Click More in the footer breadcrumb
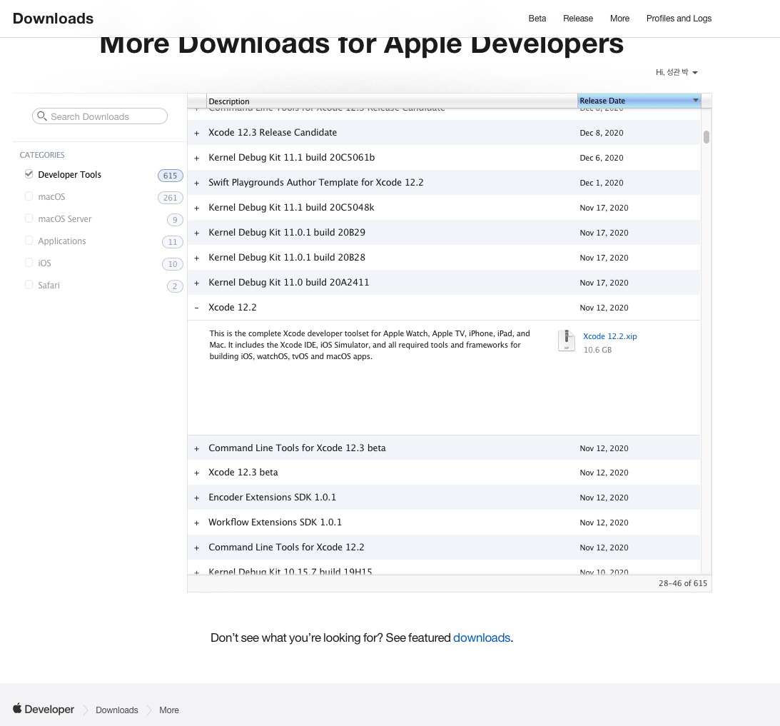Image resolution: width=780 pixels, height=726 pixels. (x=169, y=710)
